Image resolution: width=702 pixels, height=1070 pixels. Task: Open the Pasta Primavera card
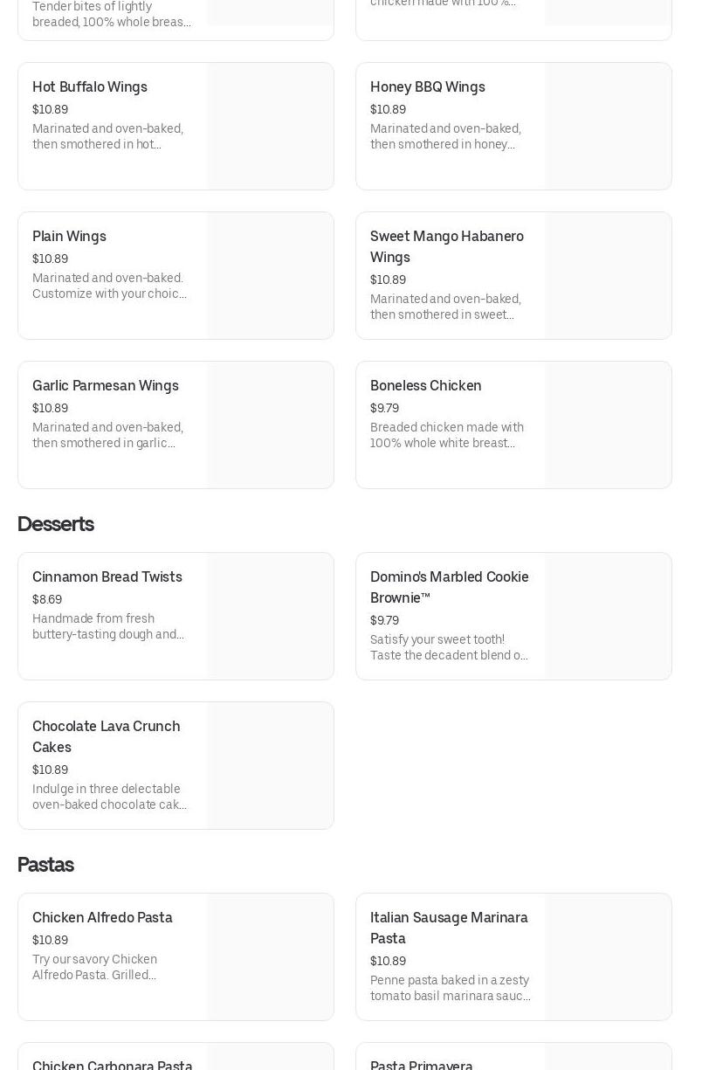coord(422,1064)
